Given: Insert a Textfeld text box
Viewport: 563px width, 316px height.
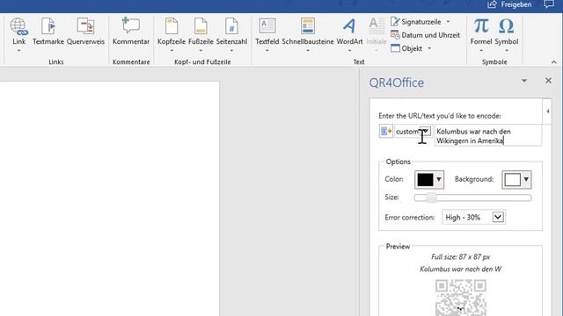Looking at the screenshot, I should tap(267, 35).
